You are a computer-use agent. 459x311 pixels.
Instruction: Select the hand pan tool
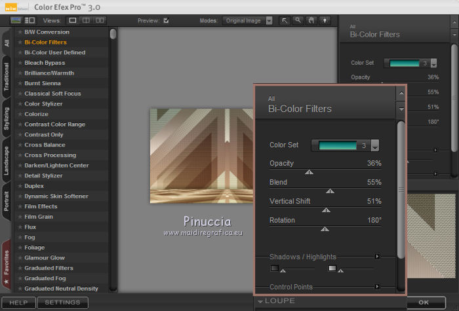click(311, 20)
